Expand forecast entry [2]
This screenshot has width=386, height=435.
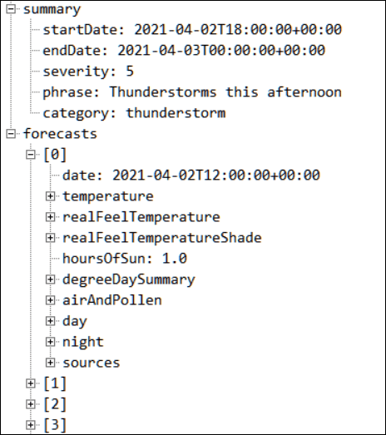tap(31, 404)
